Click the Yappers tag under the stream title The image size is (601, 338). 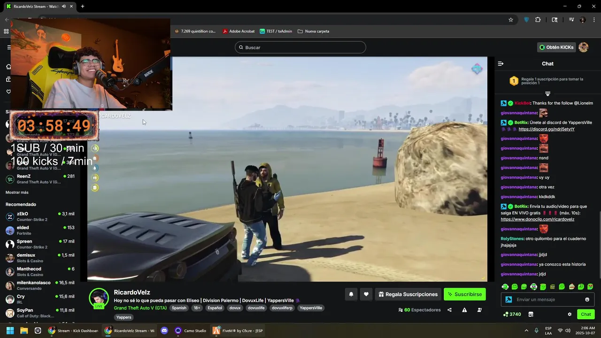pyautogui.click(x=124, y=317)
